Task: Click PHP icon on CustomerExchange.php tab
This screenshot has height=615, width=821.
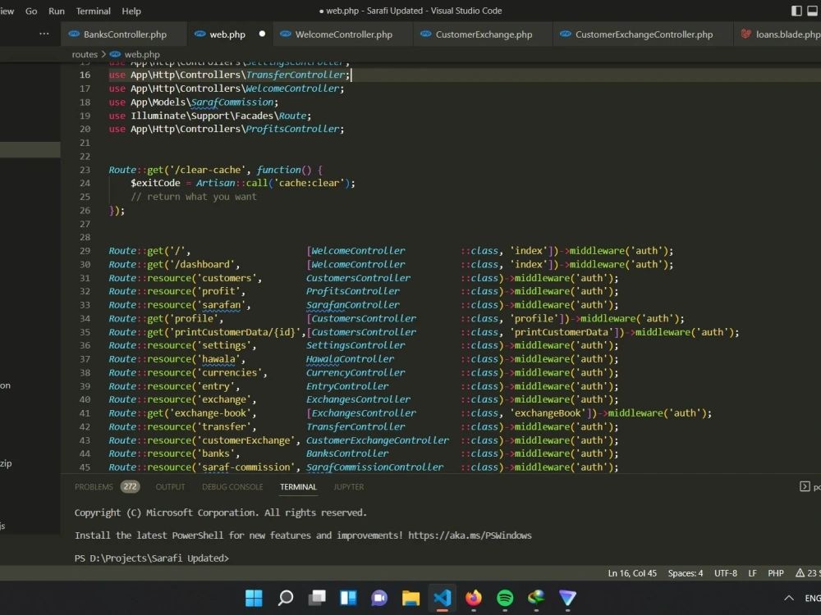Action: tap(425, 34)
